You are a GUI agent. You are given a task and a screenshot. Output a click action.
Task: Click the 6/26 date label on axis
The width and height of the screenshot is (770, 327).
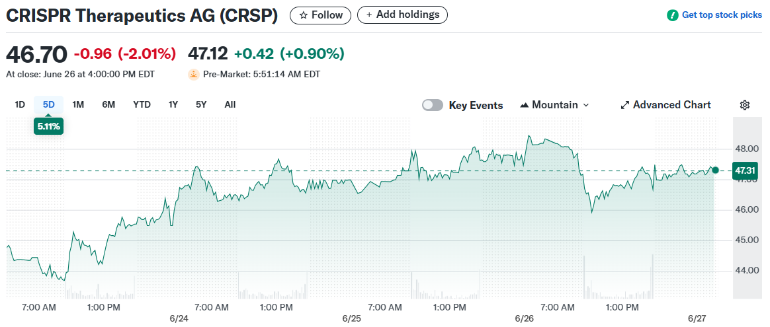click(x=525, y=318)
